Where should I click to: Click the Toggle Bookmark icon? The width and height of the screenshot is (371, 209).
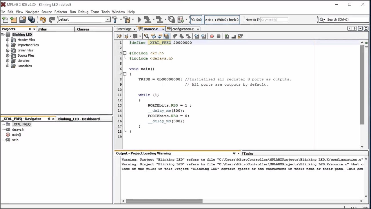tap(188, 36)
